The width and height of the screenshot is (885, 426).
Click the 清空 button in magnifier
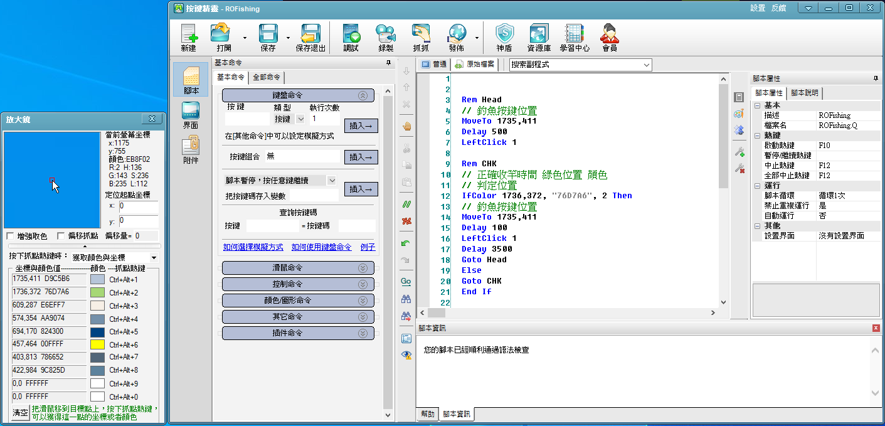[x=20, y=413]
